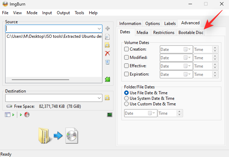
Task: Click the green disc layout editor icon
Action: [108, 79]
